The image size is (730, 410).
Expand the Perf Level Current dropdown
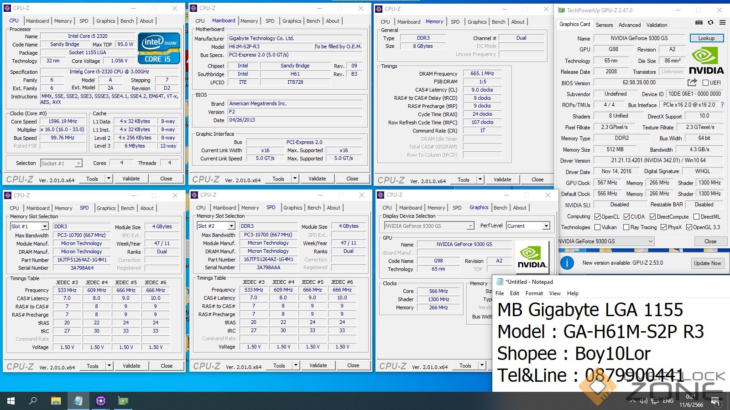[x=546, y=226]
